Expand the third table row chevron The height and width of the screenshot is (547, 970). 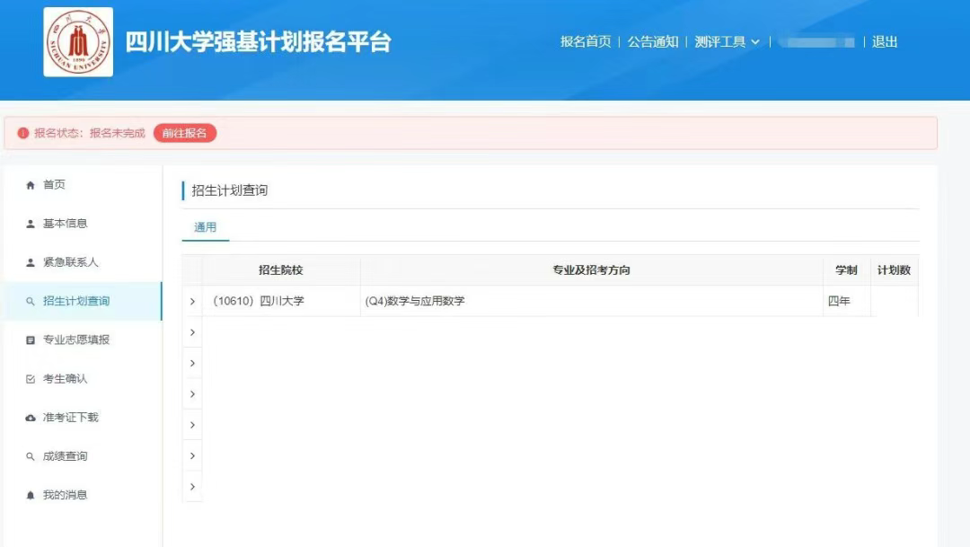pos(192,363)
